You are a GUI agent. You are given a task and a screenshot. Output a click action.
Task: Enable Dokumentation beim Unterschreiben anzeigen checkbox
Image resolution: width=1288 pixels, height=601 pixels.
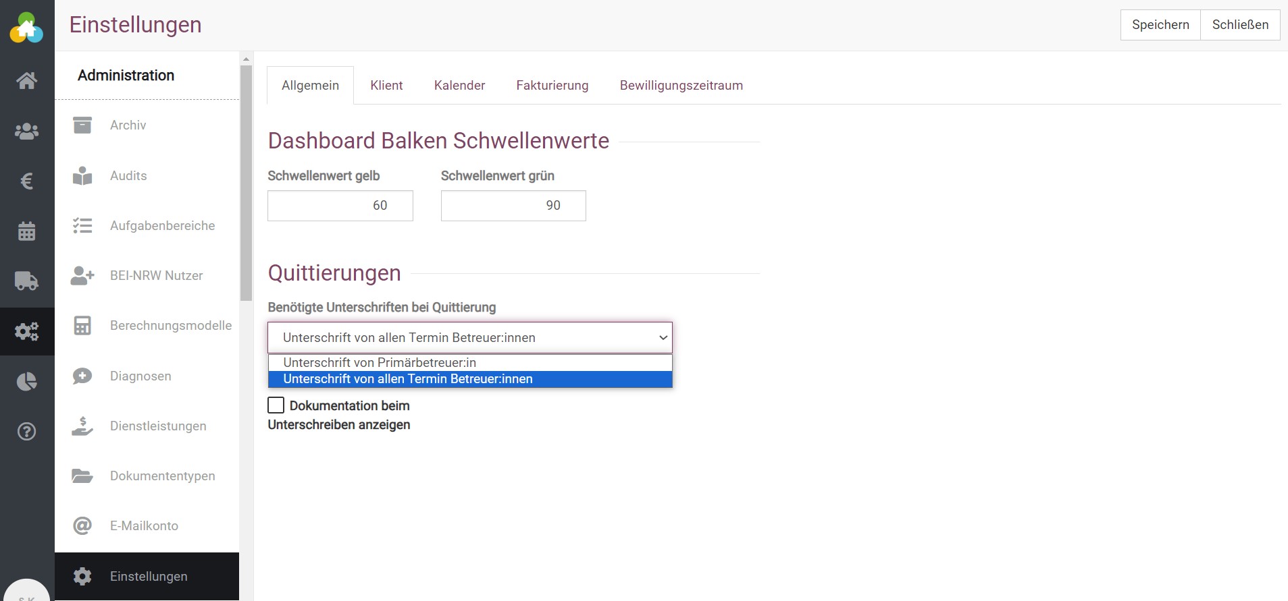276,405
